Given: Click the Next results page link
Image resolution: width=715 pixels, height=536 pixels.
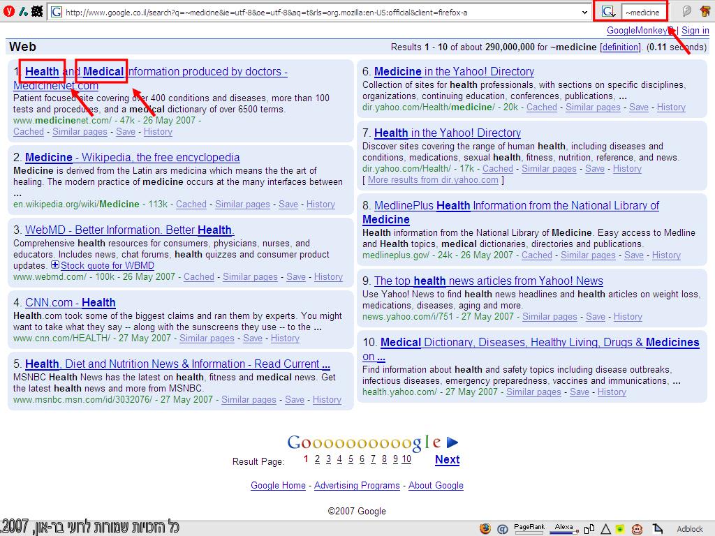Looking at the screenshot, I should point(448,459).
